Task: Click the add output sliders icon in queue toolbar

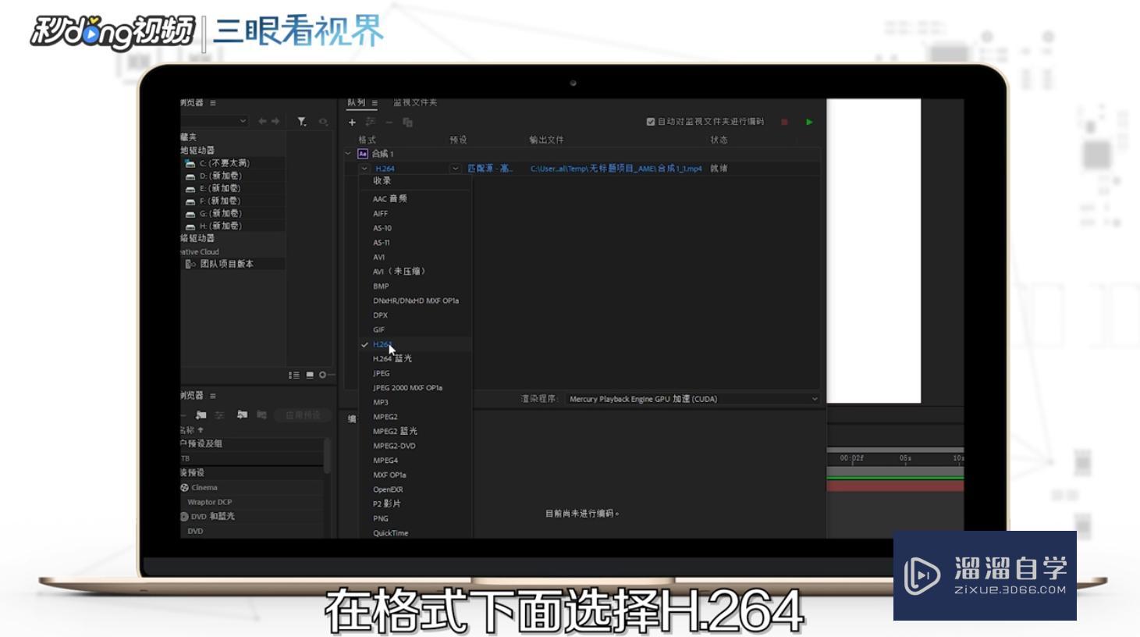Action: [x=371, y=122]
